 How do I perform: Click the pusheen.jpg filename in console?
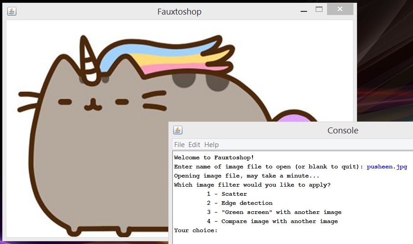pyautogui.click(x=387, y=167)
